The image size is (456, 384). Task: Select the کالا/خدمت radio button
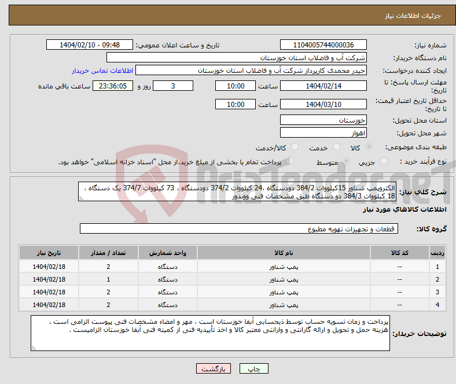pyautogui.click(x=294, y=148)
